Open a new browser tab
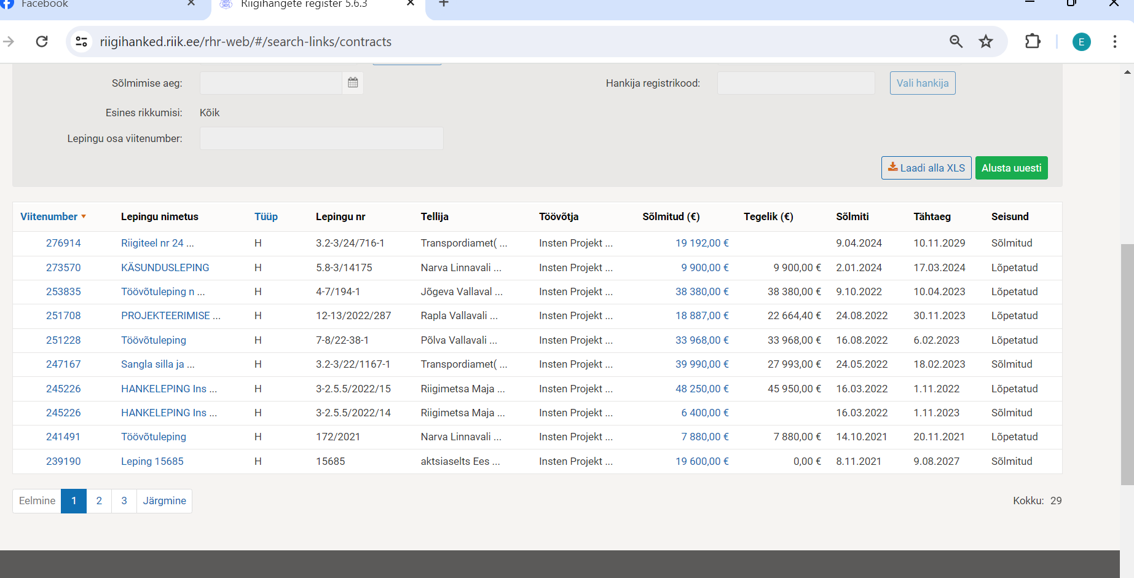 coord(444,4)
